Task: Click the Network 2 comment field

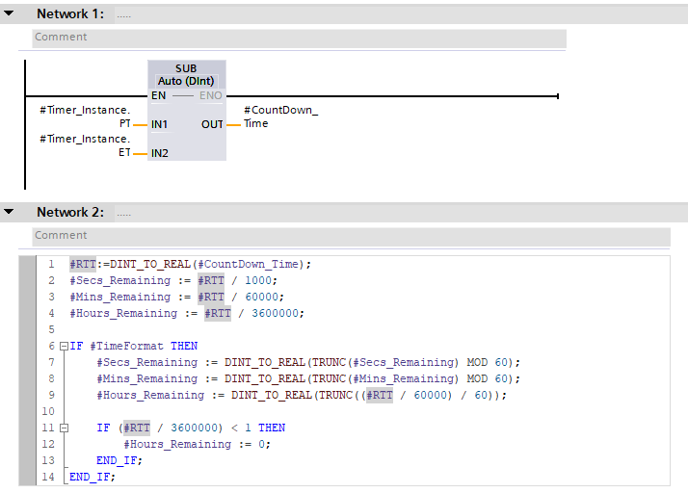Action: 351,236
